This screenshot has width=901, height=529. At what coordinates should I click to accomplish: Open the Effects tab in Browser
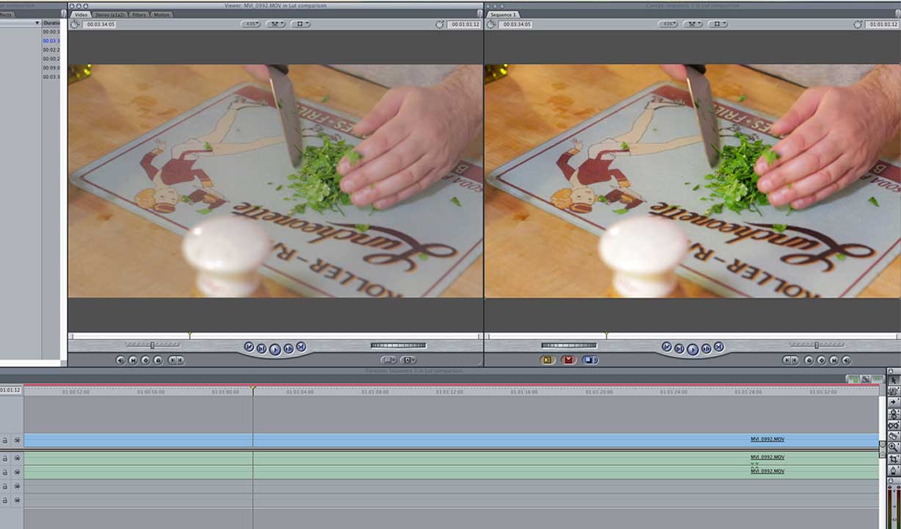tap(7, 15)
